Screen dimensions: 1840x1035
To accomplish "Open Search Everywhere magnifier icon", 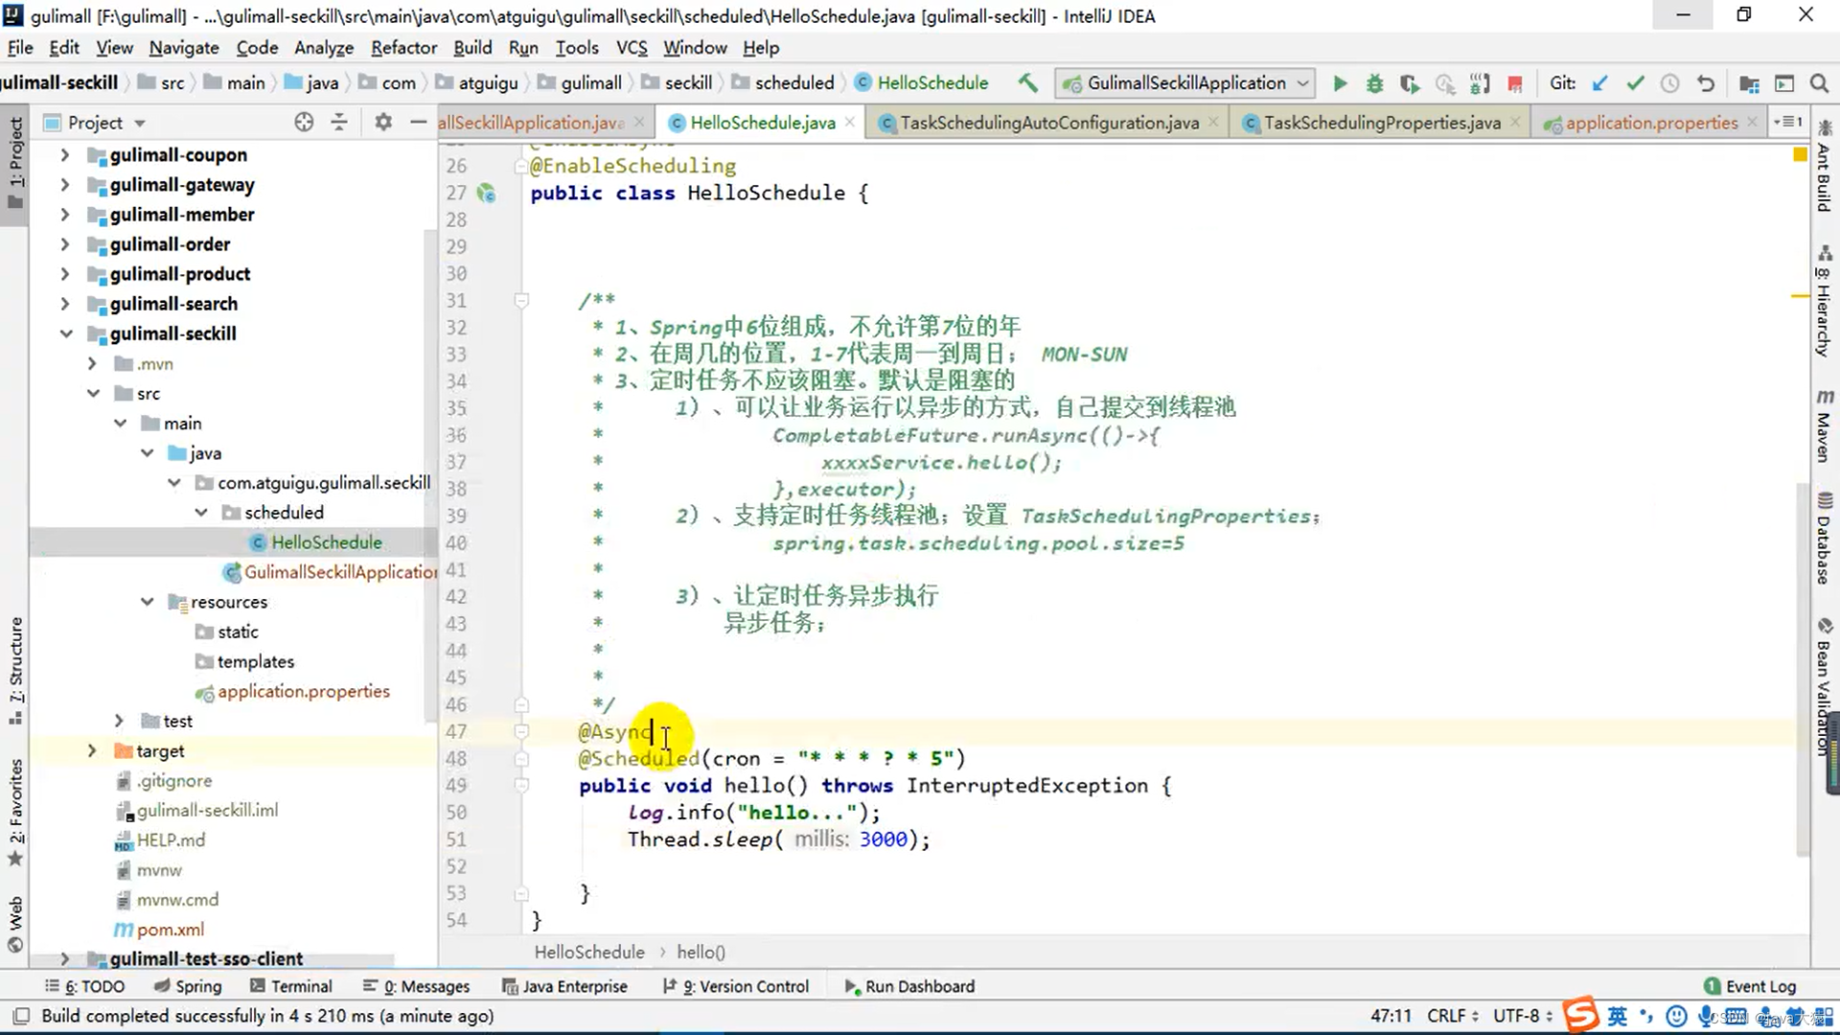I will tap(1819, 83).
